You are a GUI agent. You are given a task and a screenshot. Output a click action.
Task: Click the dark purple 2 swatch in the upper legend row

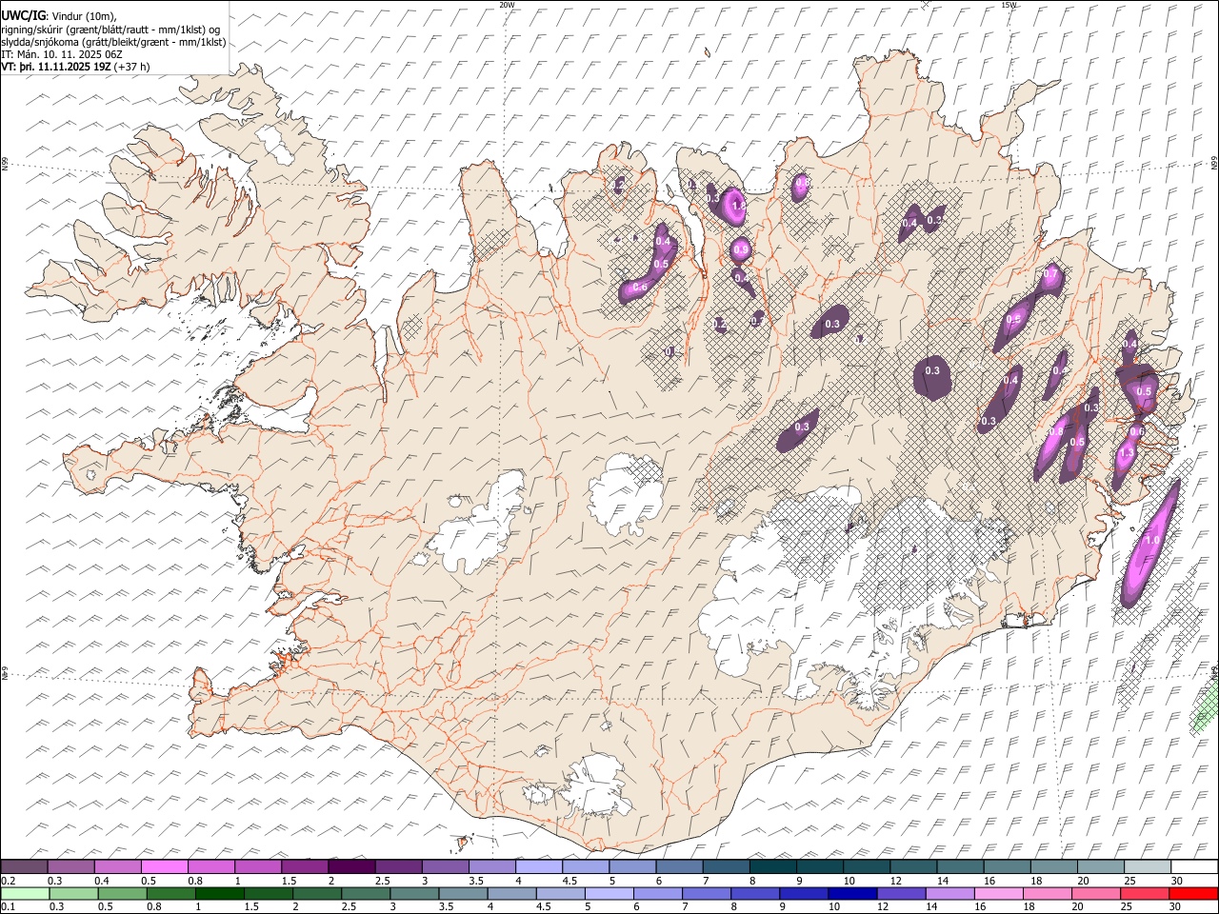(x=351, y=867)
